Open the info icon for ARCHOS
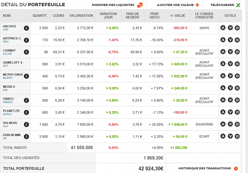 (26, 28)
